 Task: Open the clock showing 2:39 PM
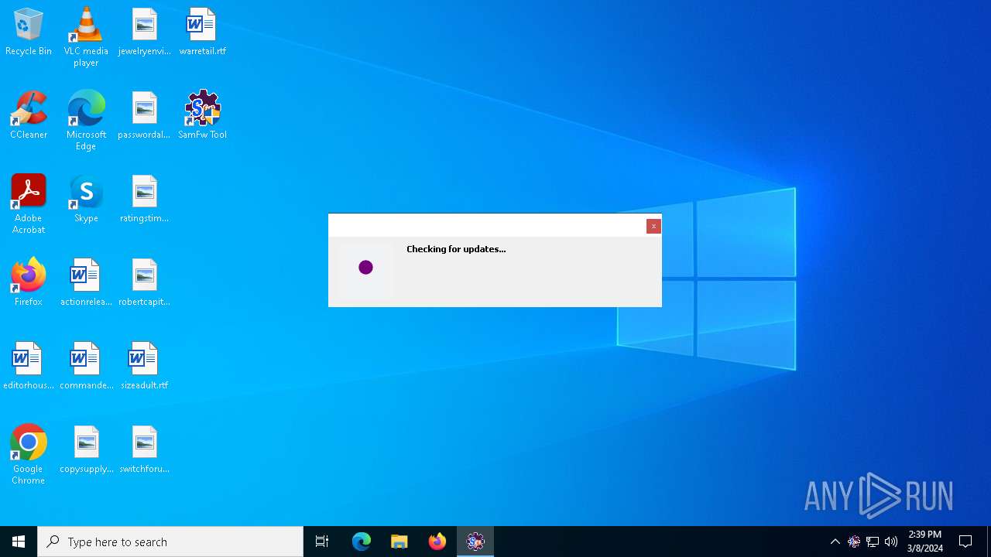925,542
